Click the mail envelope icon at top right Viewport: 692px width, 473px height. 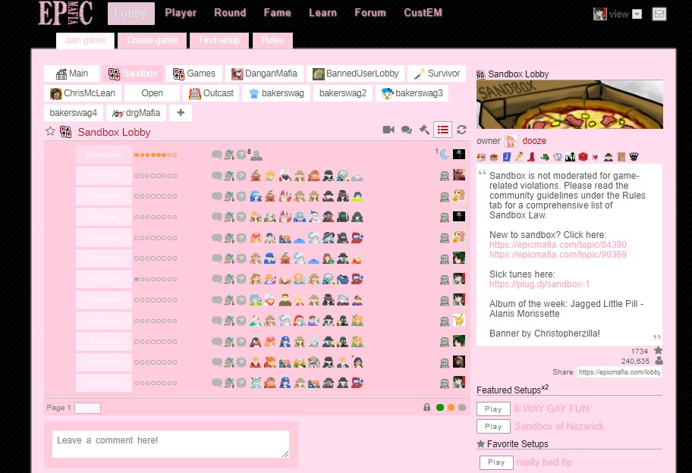click(x=659, y=13)
